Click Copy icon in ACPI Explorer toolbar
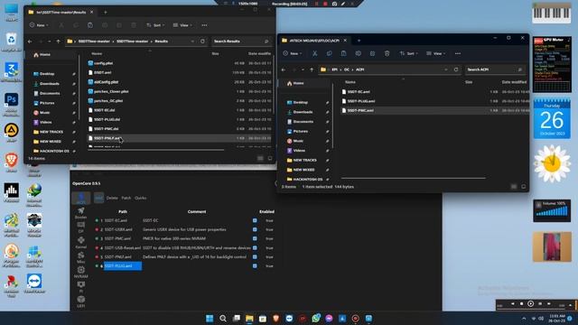Image resolution: width=578 pixels, height=325 pixels. tap(329, 53)
